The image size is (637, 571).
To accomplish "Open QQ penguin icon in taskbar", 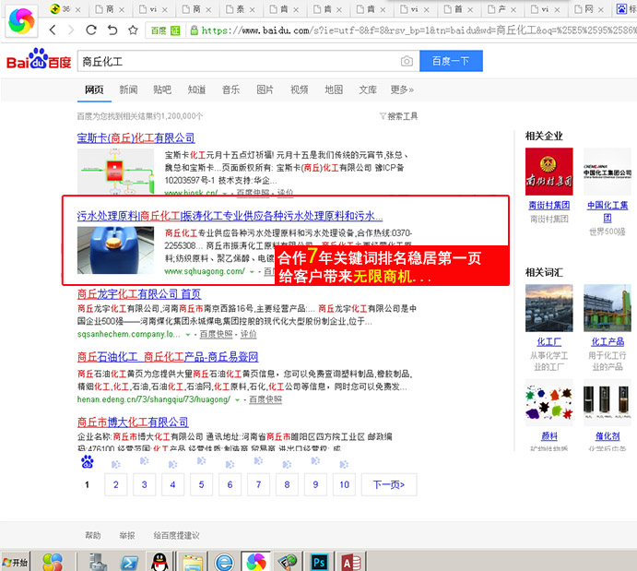I will [159, 562].
